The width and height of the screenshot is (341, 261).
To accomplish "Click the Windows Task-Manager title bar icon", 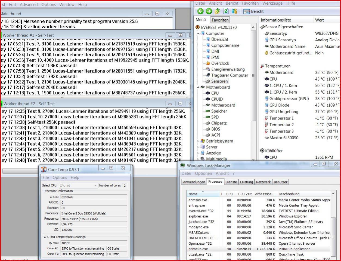I will pos(182,165).
